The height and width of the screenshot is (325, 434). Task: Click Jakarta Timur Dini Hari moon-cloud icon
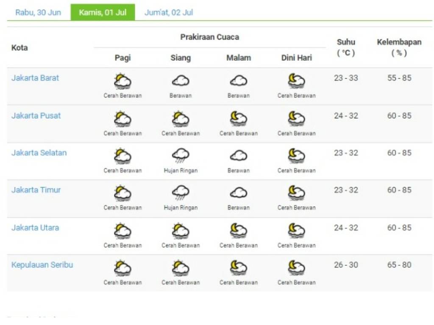coord(296,193)
